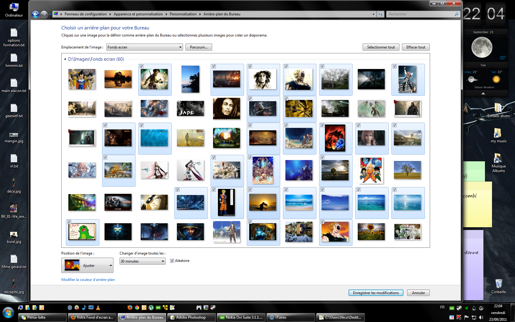Click Effacer tout button
The width and height of the screenshot is (515, 322).
pyautogui.click(x=416, y=47)
